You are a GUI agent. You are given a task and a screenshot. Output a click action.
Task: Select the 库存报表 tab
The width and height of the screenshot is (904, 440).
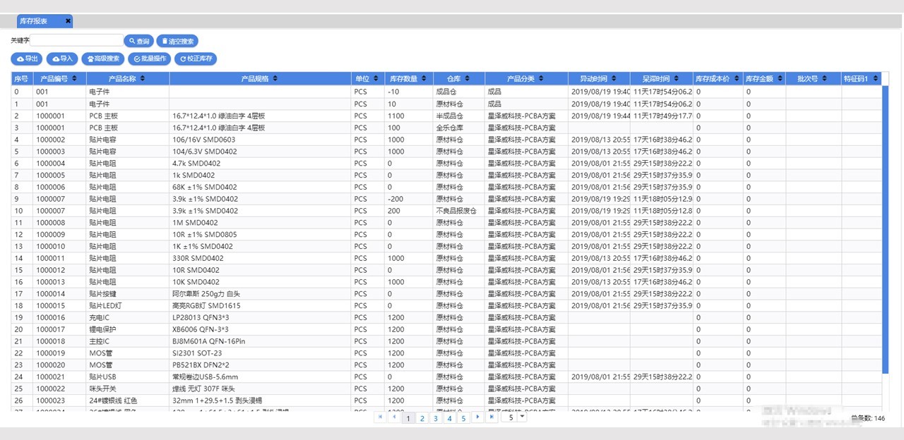(34, 21)
